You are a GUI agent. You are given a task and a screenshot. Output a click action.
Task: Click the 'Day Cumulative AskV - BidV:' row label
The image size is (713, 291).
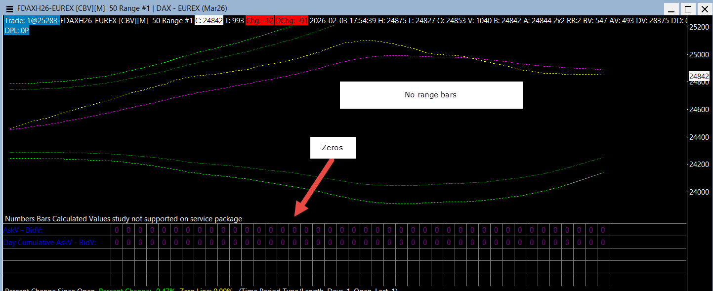point(50,243)
